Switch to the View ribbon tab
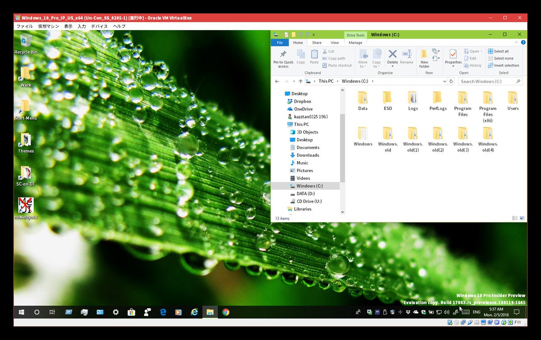 tap(335, 43)
